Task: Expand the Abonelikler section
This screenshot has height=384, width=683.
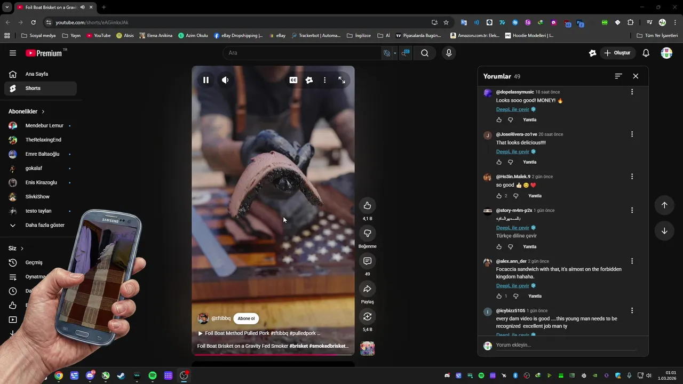Action: click(27, 111)
